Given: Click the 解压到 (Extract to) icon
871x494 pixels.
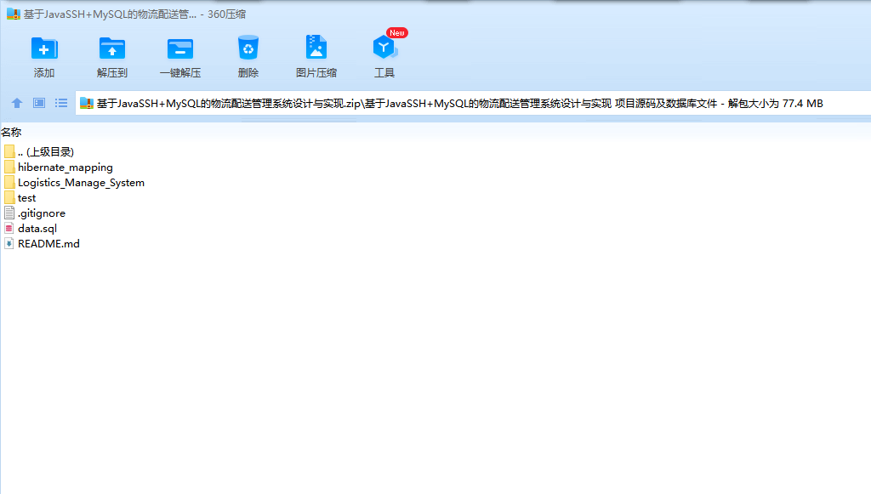Looking at the screenshot, I should (111, 48).
